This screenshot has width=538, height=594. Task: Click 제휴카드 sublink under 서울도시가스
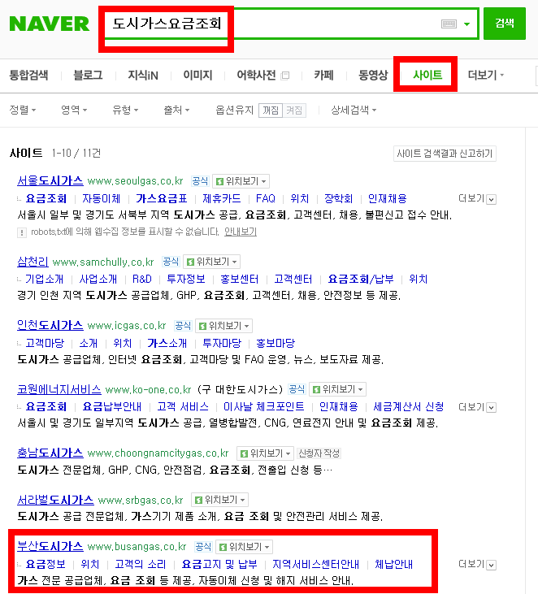pos(222,198)
